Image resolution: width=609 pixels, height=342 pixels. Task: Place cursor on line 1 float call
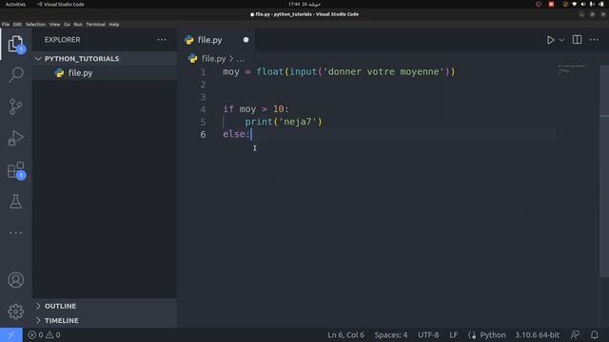pos(269,72)
